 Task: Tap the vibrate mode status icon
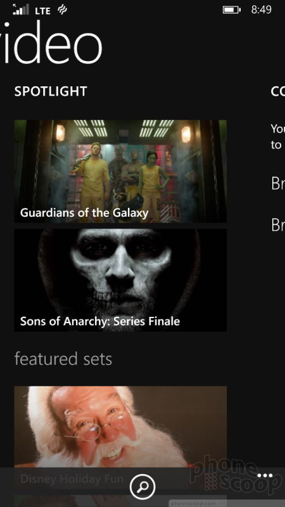click(x=62, y=10)
